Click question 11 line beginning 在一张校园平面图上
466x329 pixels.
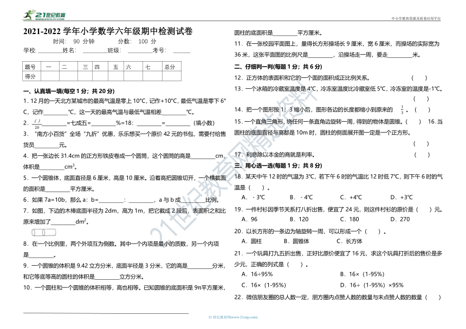pos(336,44)
